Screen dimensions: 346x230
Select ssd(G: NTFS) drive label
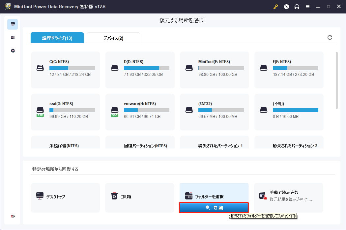pyautogui.click(x=61, y=104)
